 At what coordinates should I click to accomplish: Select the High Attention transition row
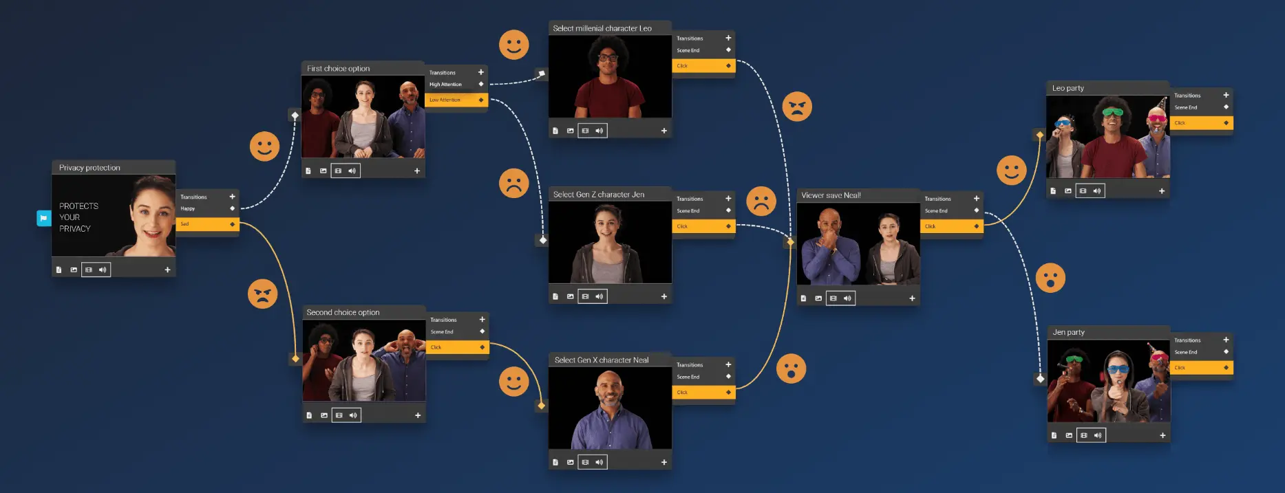point(456,85)
